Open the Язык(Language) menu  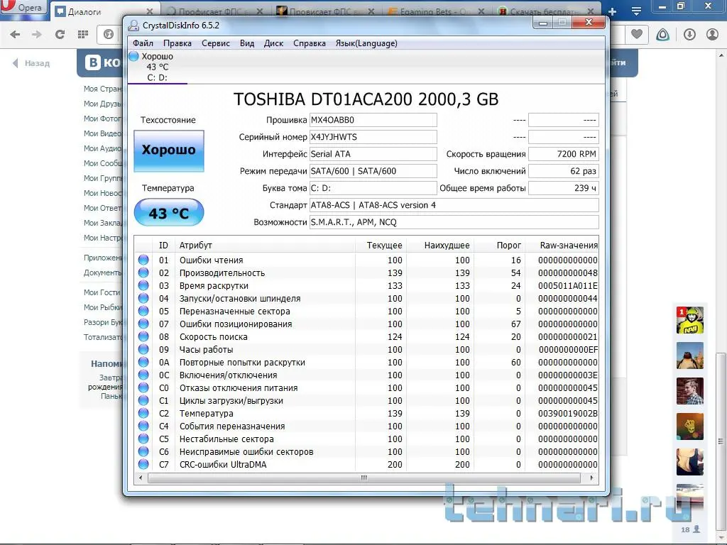click(366, 43)
